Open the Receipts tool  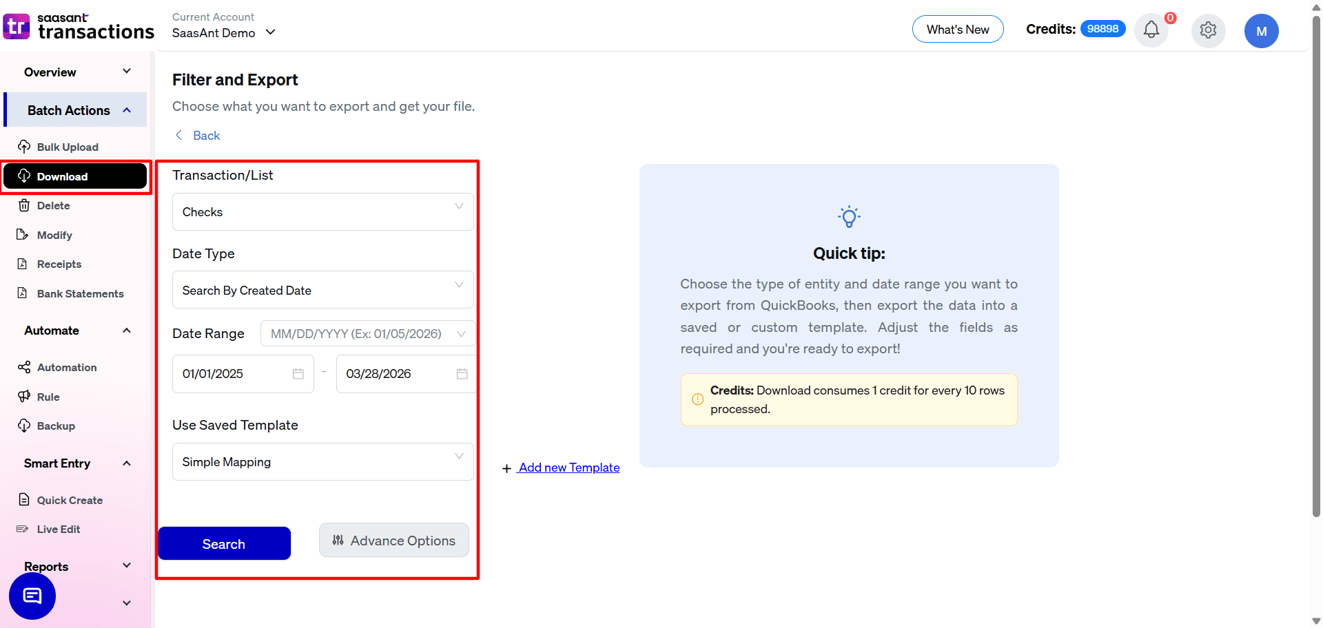59,264
